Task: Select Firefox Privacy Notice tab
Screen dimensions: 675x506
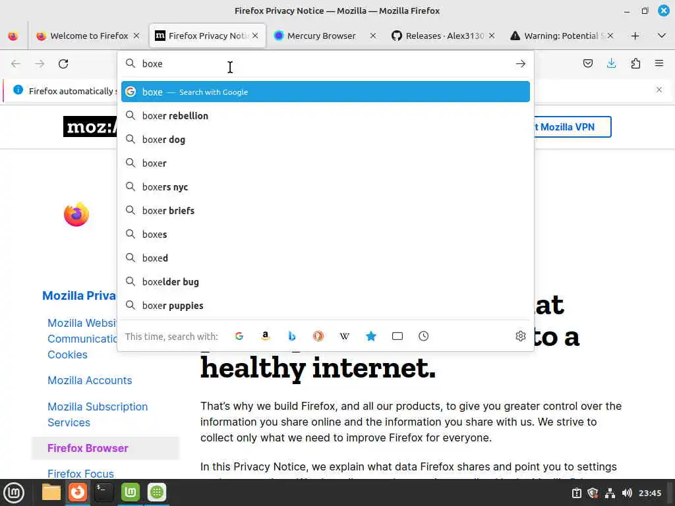Action: (x=207, y=36)
